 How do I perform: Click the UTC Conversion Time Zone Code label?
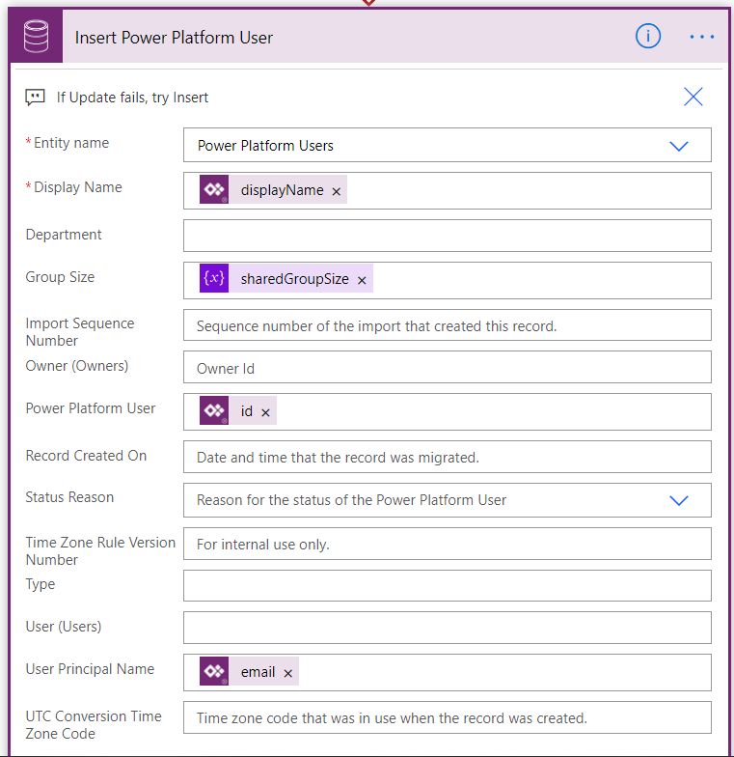tap(94, 725)
